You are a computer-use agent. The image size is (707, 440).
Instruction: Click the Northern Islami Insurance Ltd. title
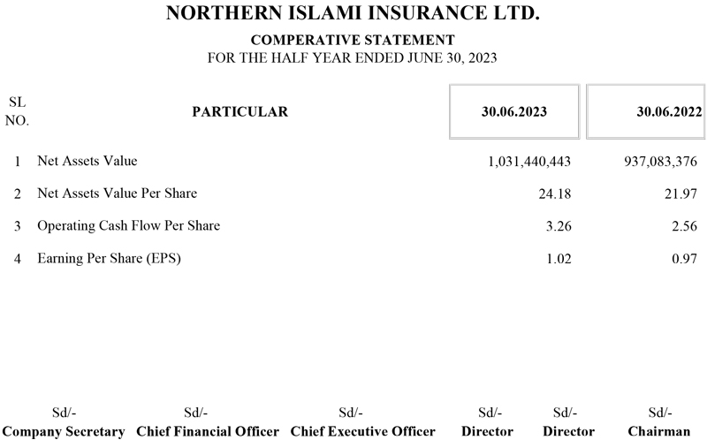(353, 14)
